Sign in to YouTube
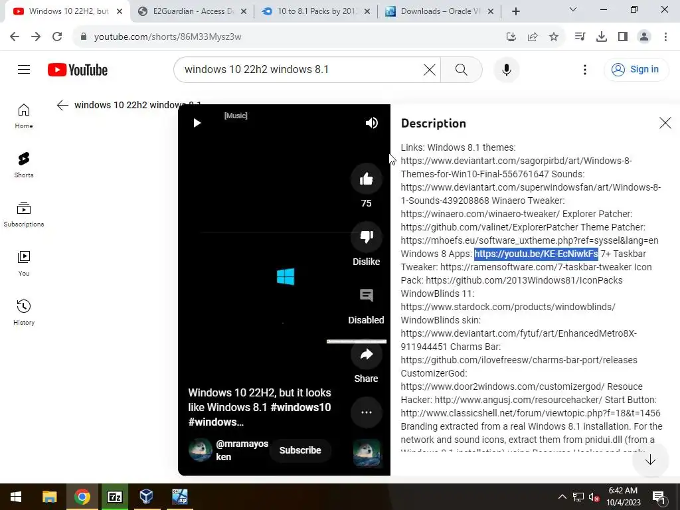 [x=636, y=69]
